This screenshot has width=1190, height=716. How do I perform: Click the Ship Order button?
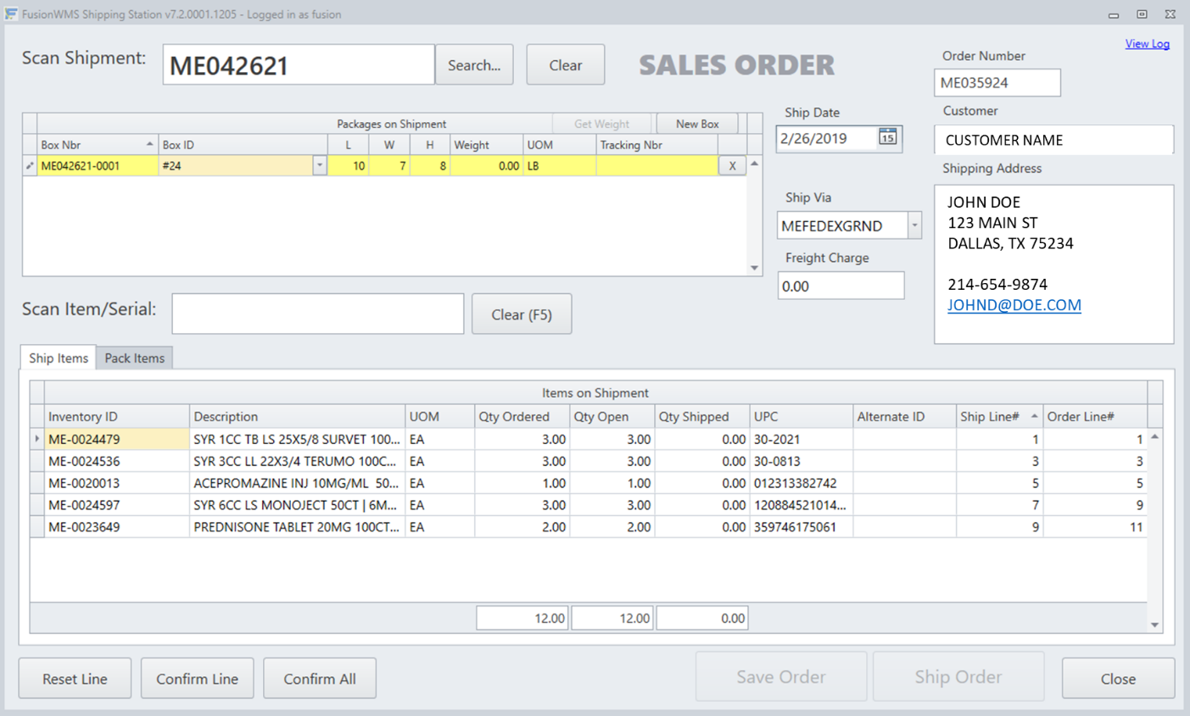[x=958, y=677]
